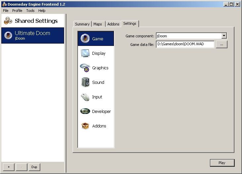
Task: Open Sound settings speaker icon
Action: (85, 82)
